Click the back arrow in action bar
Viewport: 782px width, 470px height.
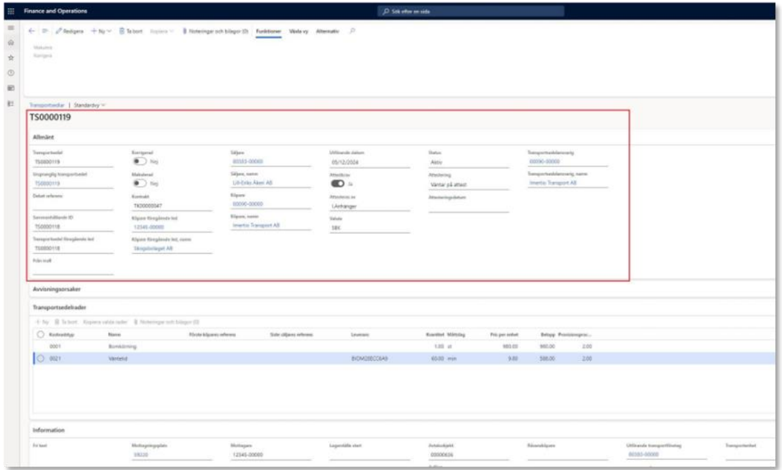click(31, 31)
